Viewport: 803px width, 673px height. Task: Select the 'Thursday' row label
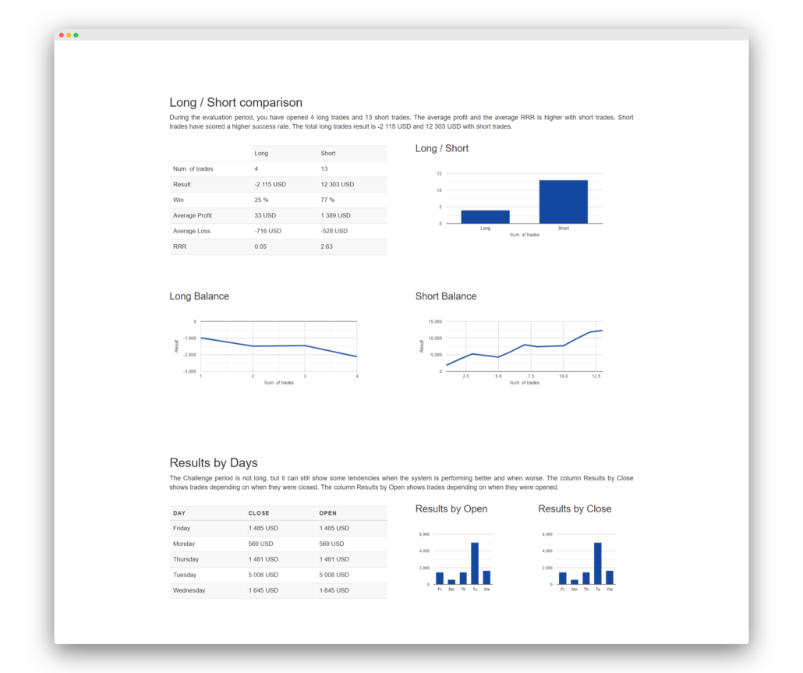pyautogui.click(x=186, y=559)
